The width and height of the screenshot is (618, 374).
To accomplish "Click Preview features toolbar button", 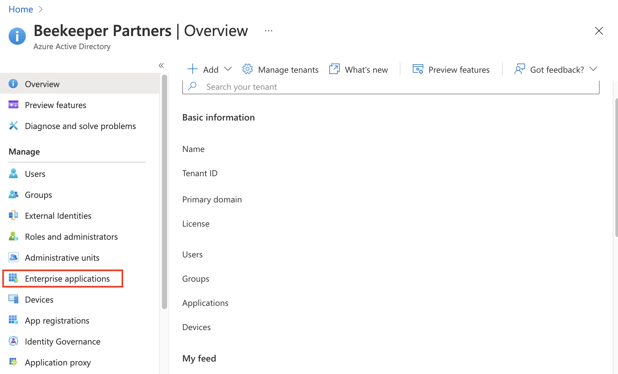I will (451, 69).
